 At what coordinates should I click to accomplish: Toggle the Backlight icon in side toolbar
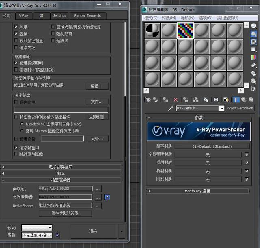coord(253,34)
